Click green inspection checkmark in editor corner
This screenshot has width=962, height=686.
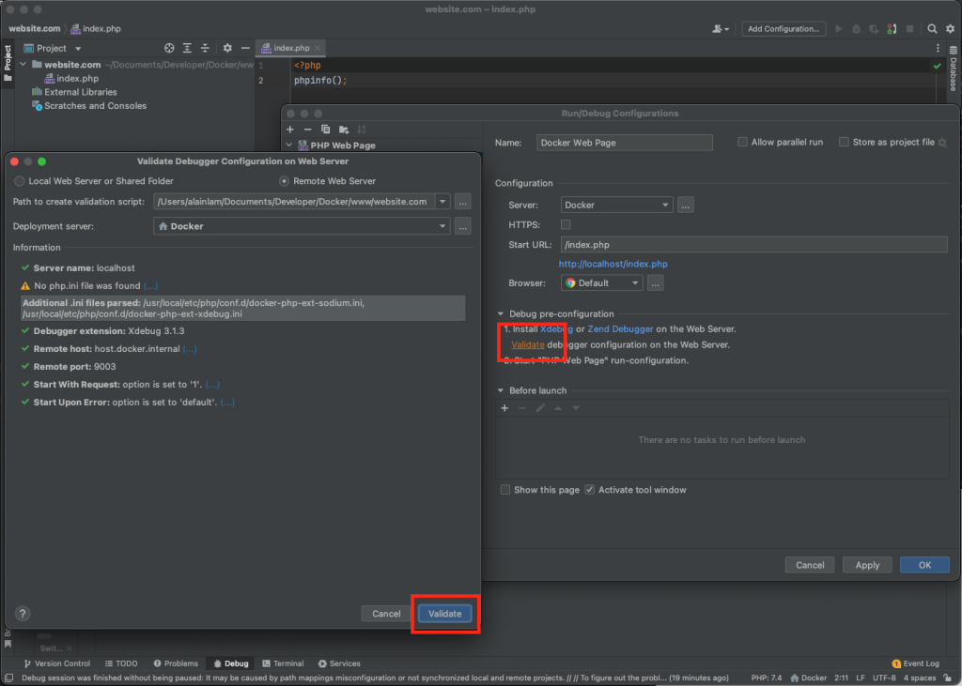937,66
